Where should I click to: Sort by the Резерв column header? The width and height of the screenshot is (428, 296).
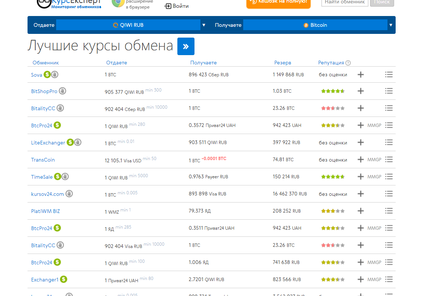pos(283,63)
